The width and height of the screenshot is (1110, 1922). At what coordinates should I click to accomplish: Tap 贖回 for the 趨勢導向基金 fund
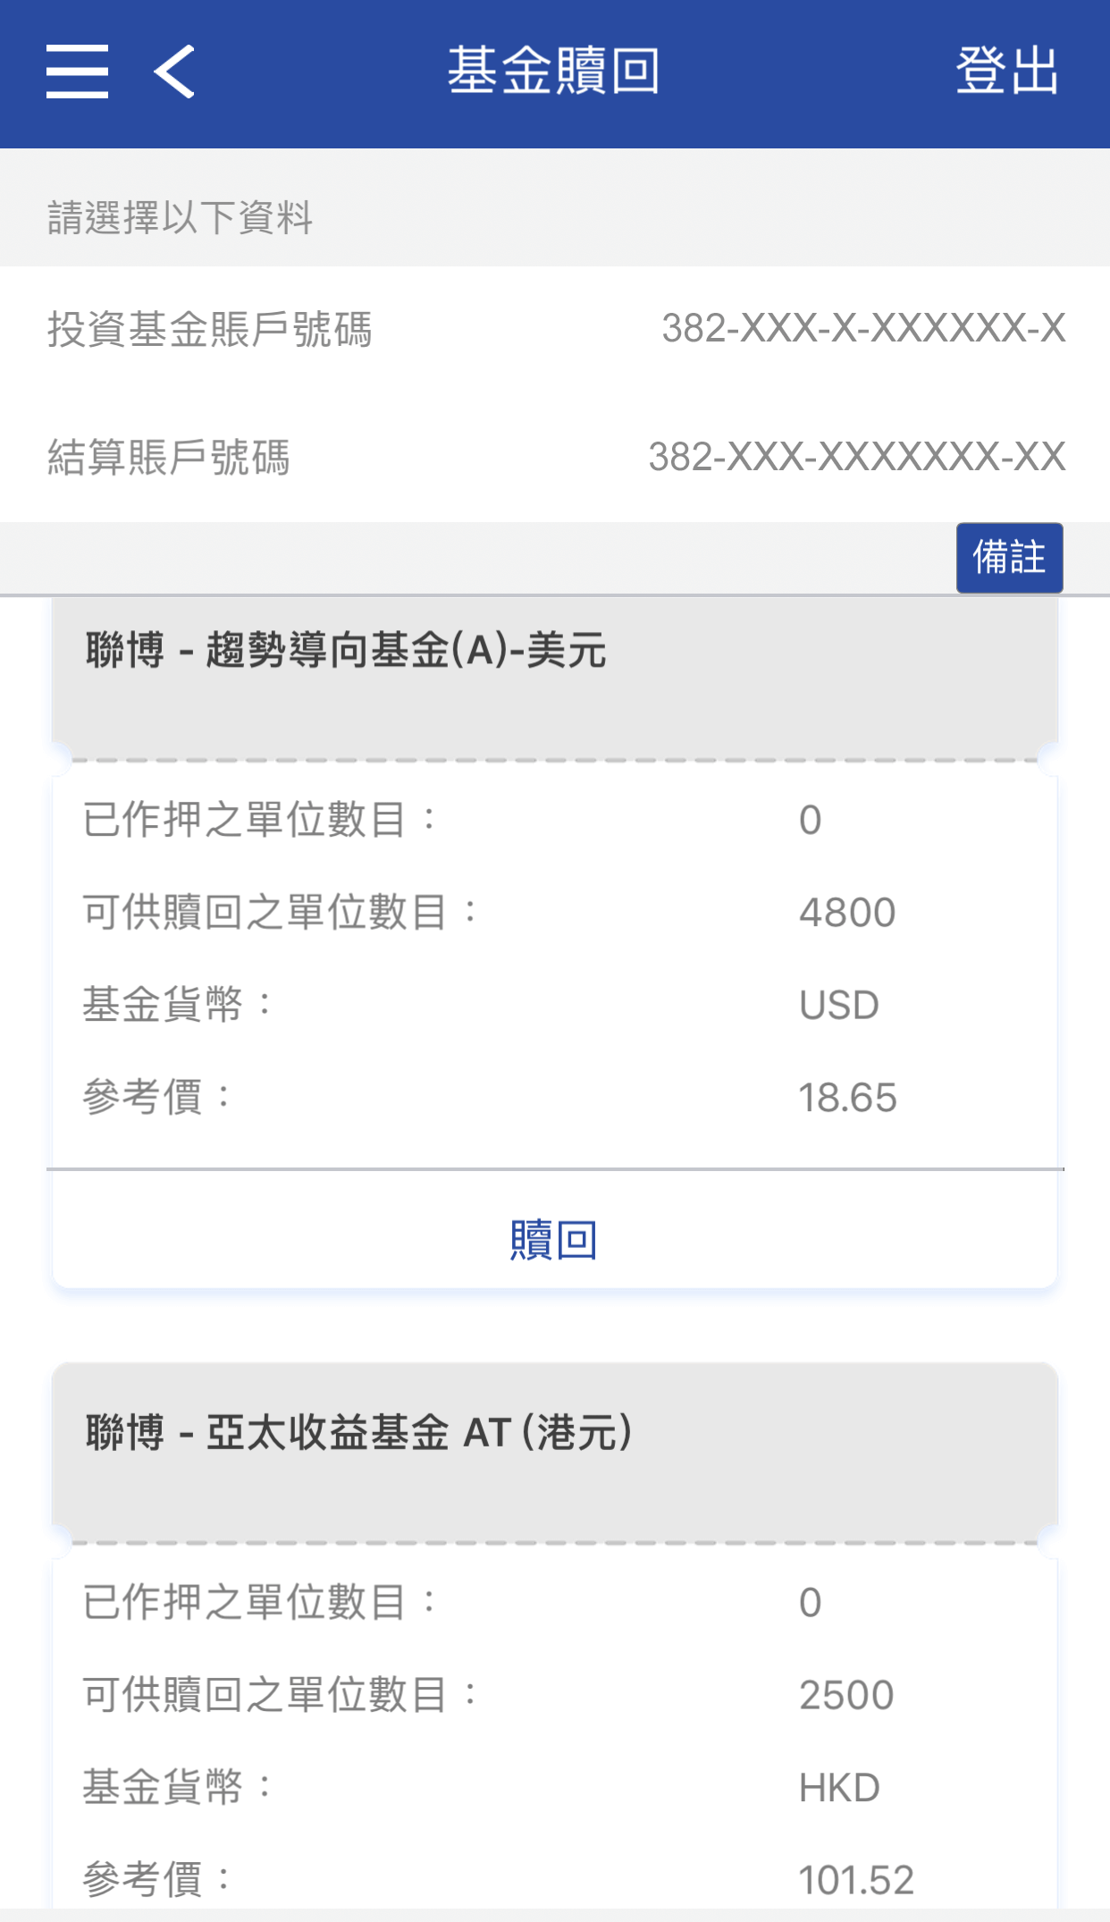554,1240
